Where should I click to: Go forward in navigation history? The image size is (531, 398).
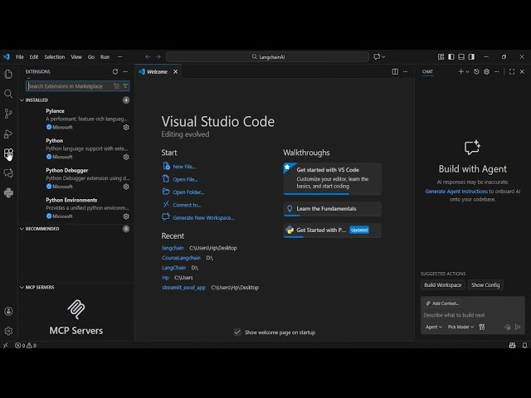point(158,57)
